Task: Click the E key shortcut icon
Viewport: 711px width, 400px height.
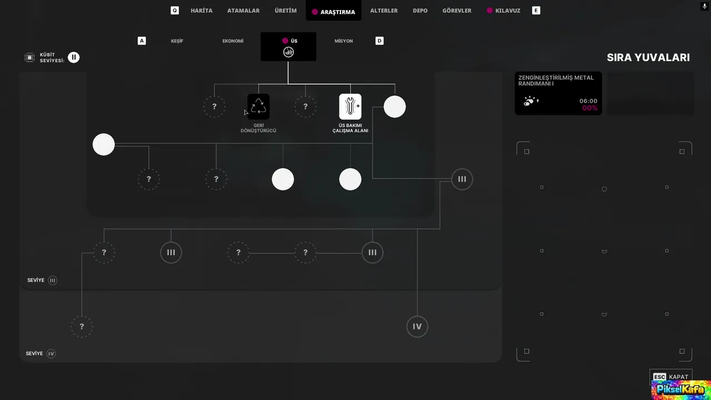Action: 536,11
